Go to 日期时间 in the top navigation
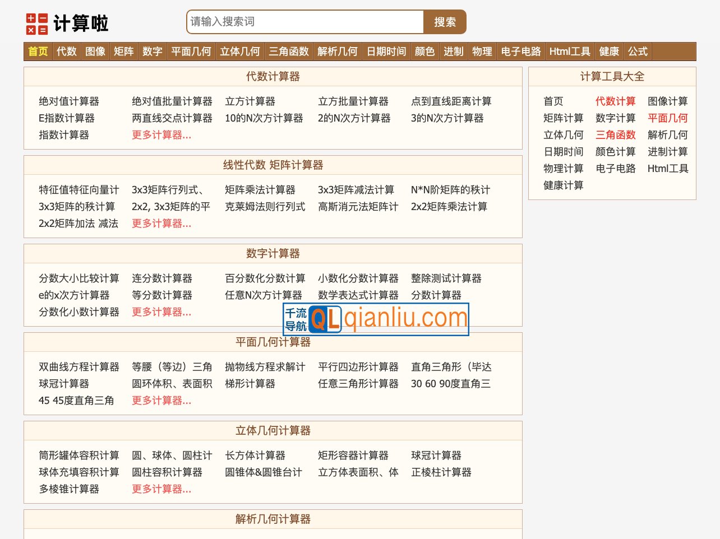This screenshot has width=720, height=539. [x=386, y=51]
